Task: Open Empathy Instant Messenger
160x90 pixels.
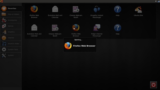Action: [97, 12]
